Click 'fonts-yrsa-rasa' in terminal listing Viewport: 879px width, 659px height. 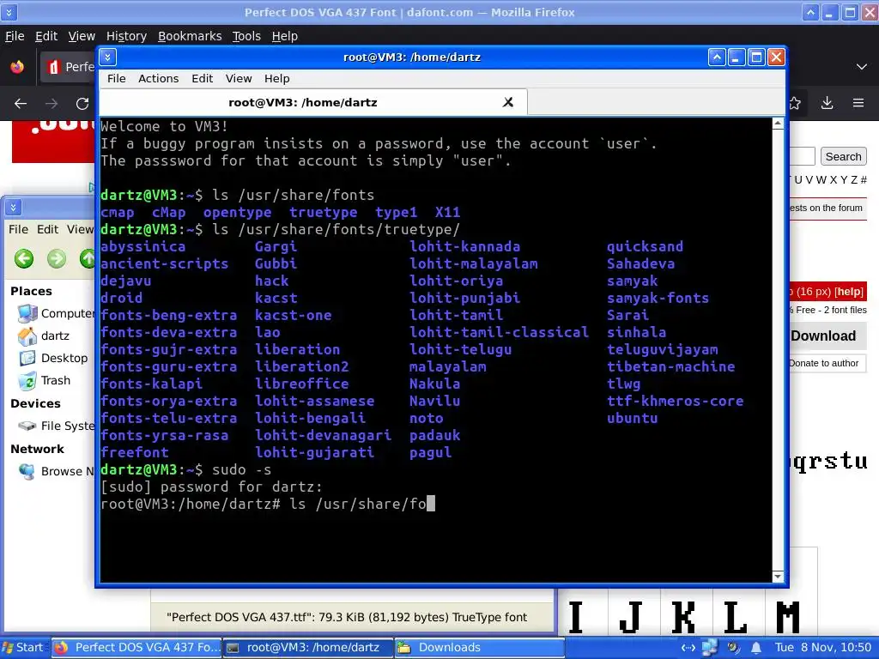tap(165, 435)
